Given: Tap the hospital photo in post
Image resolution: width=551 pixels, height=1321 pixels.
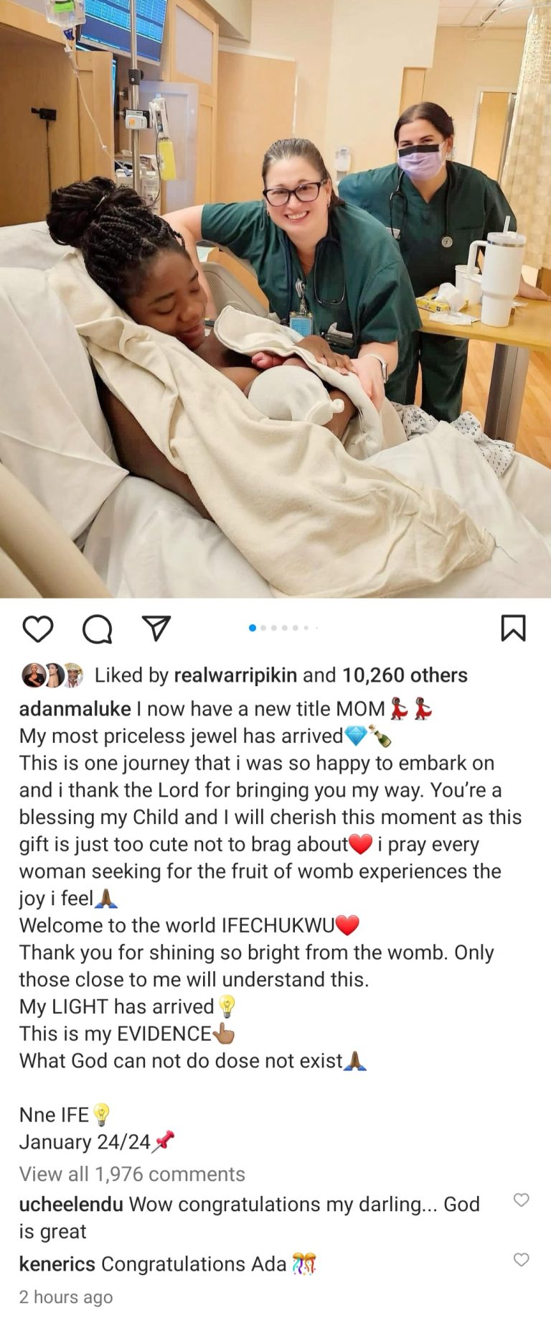Looking at the screenshot, I should point(275,299).
